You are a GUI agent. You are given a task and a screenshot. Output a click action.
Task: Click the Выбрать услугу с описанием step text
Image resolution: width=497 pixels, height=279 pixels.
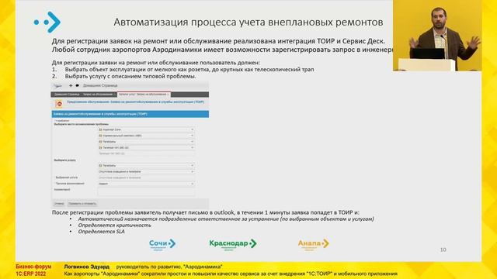coord(130,76)
